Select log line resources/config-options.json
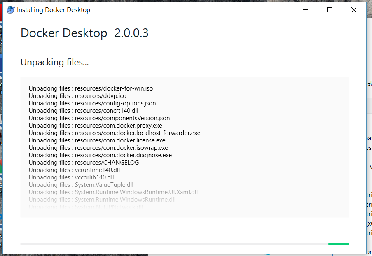The width and height of the screenshot is (372, 256). pos(92,103)
